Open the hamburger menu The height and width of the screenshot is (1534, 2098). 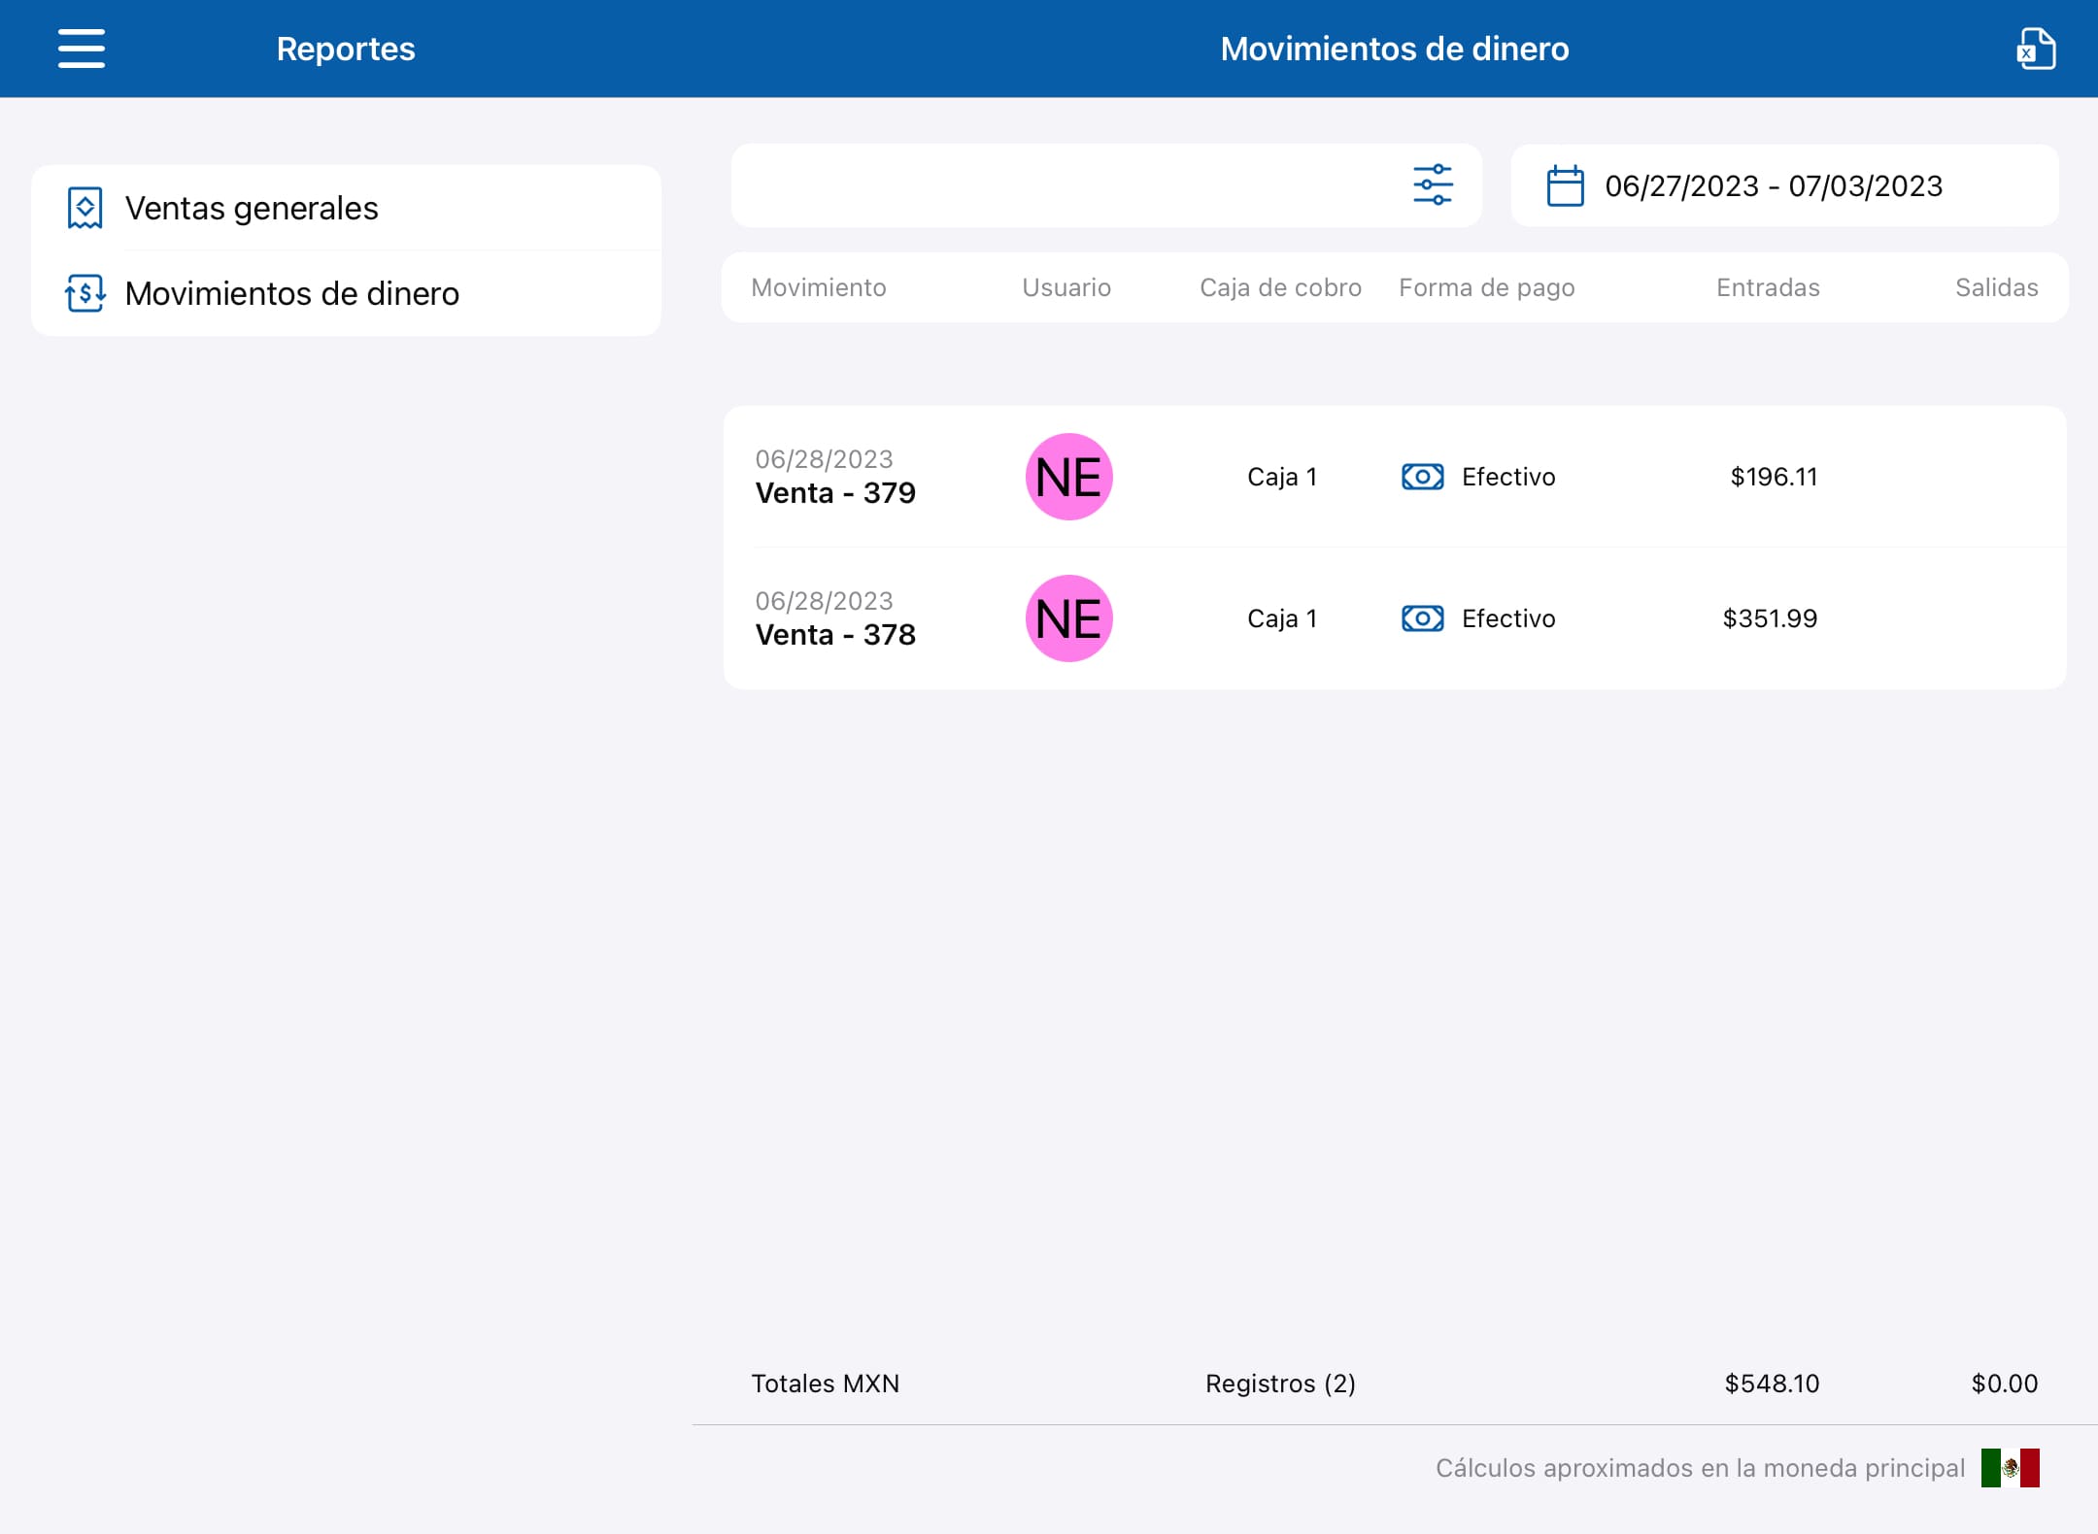tap(82, 49)
